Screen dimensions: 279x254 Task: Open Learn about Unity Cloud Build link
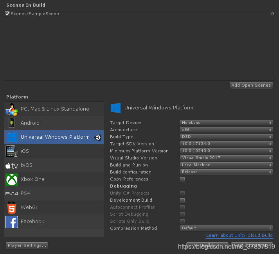pyautogui.click(x=239, y=235)
